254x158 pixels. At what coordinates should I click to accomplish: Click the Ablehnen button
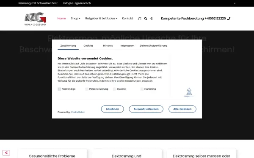point(113,109)
